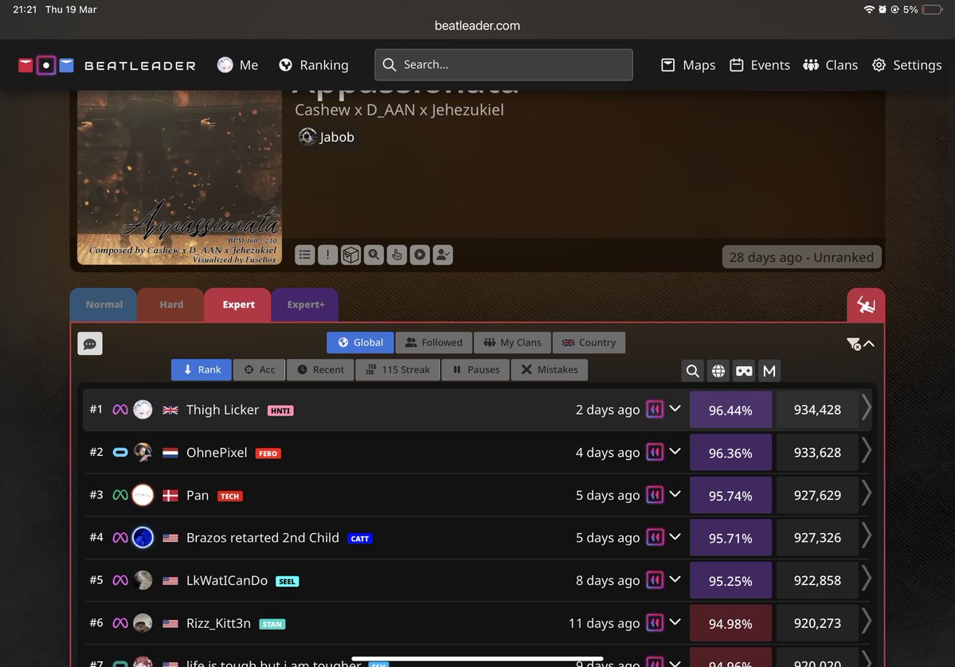The height and width of the screenshot is (667, 955).
Task: Click the FEBO clan tag
Action: click(x=268, y=454)
